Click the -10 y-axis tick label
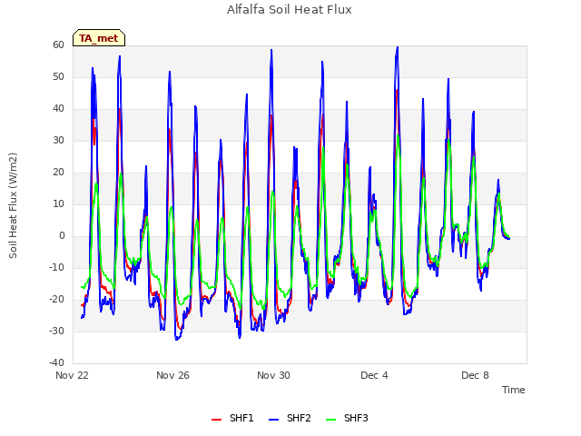Screen dimensions: 581x436 56,267
